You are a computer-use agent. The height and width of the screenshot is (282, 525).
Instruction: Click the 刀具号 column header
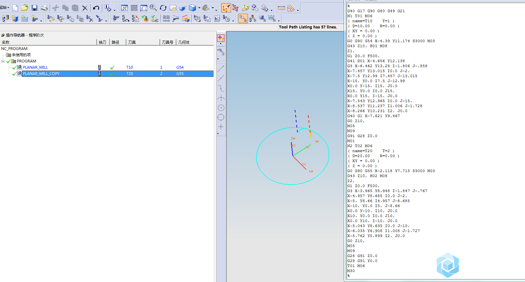pyautogui.click(x=168, y=42)
